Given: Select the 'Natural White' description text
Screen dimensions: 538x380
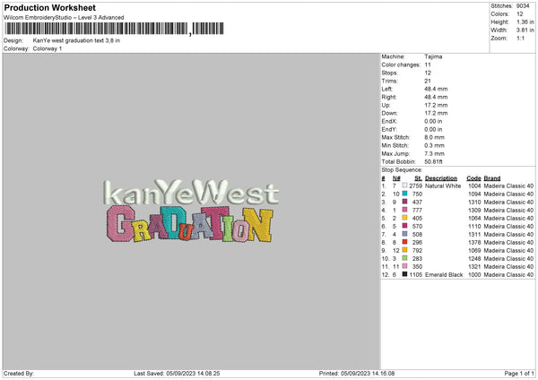Looking at the screenshot, I should pyautogui.click(x=443, y=186).
